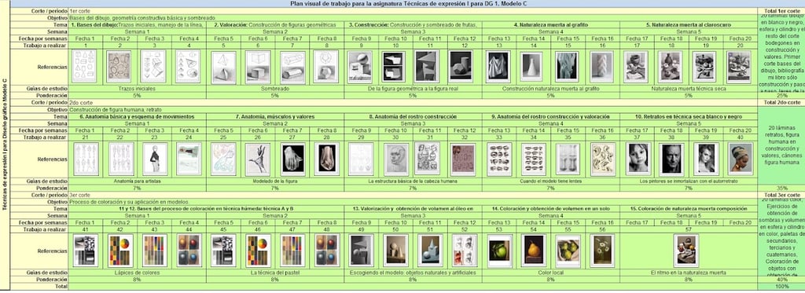The image size is (805, 293).
Task: Click '8. Anatomía del rostro construcción' cell
Action: [413, 117]
